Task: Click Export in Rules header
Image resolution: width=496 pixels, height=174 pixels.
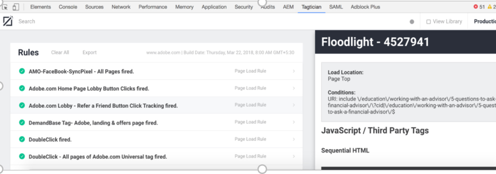Action: tap(89, 53)
